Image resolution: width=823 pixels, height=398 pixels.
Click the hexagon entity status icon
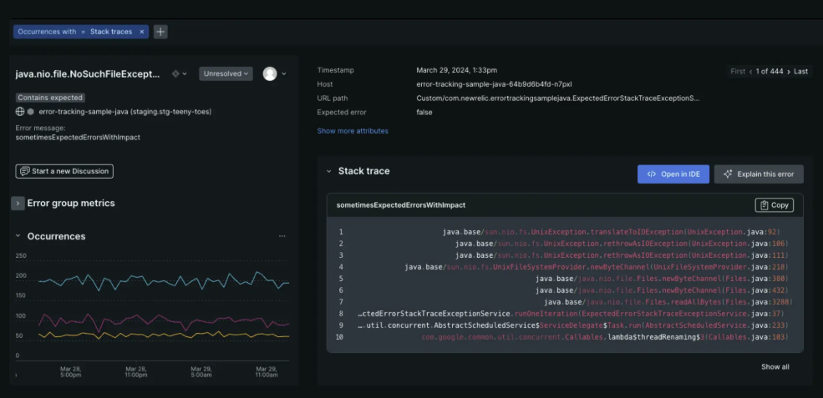31,112
